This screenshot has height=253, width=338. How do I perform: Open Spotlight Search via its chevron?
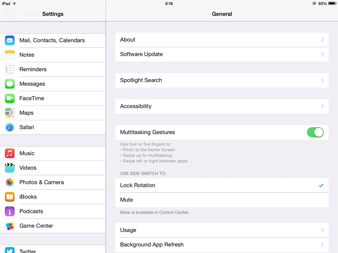pyautogui.click(x=322, y=80)
